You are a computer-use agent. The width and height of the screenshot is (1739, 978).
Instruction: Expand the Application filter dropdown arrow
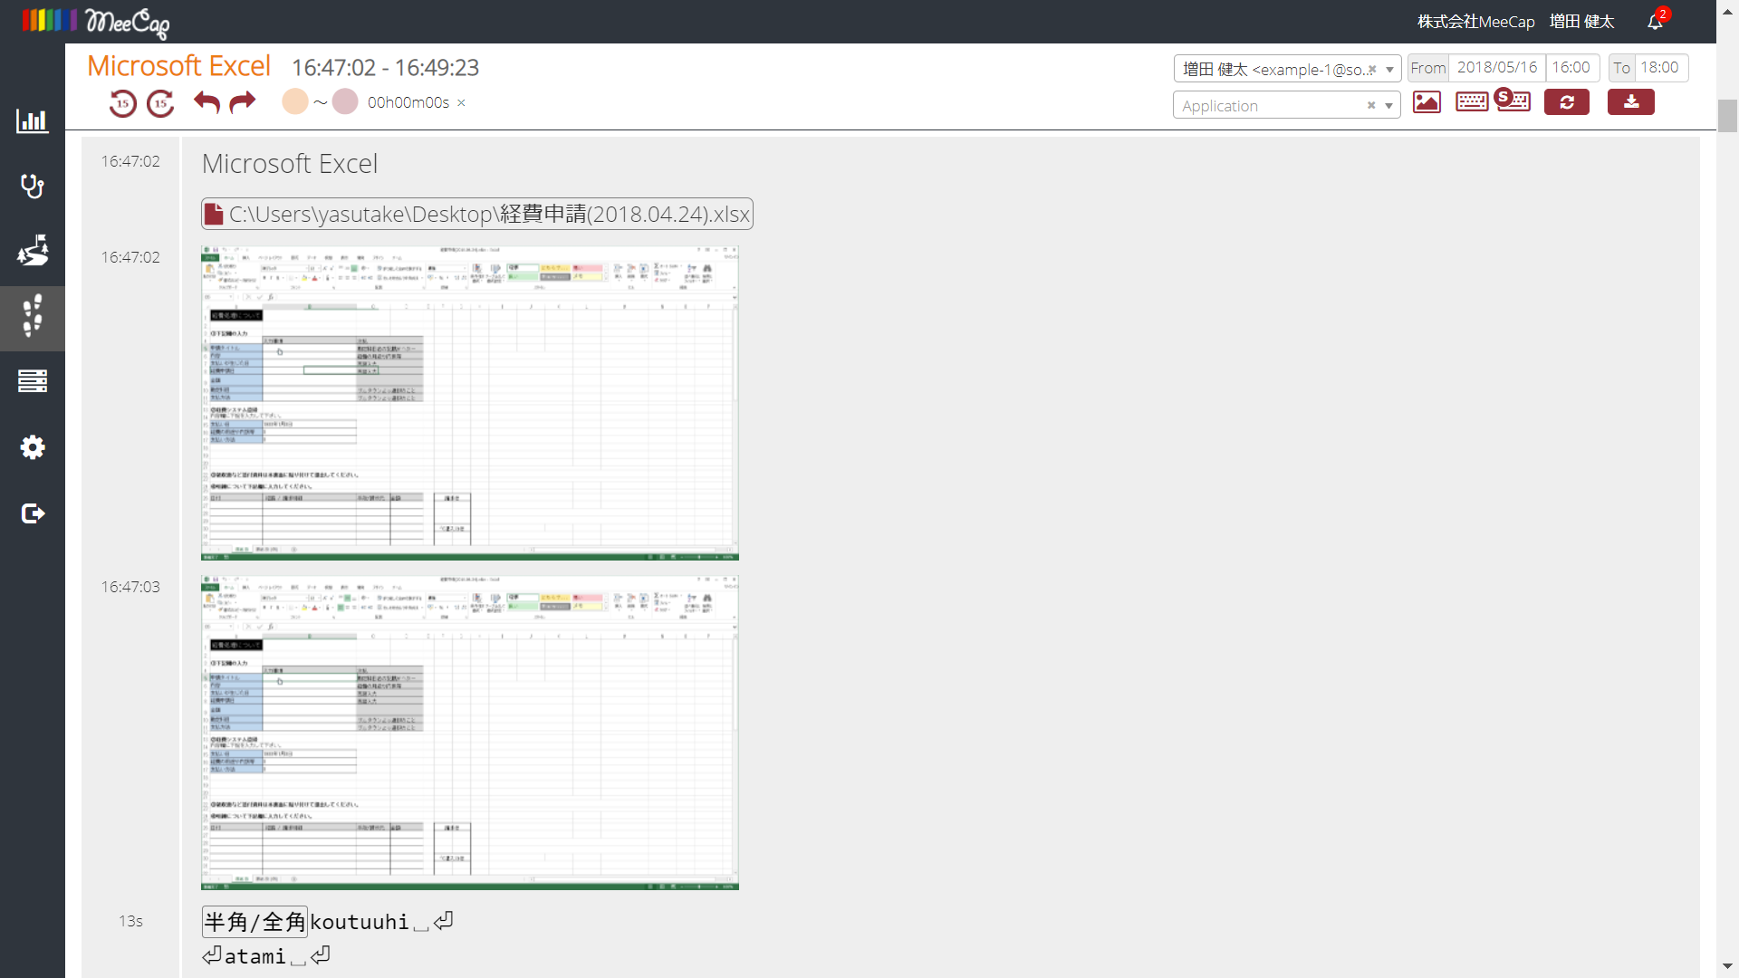[x=1388, y=106]
